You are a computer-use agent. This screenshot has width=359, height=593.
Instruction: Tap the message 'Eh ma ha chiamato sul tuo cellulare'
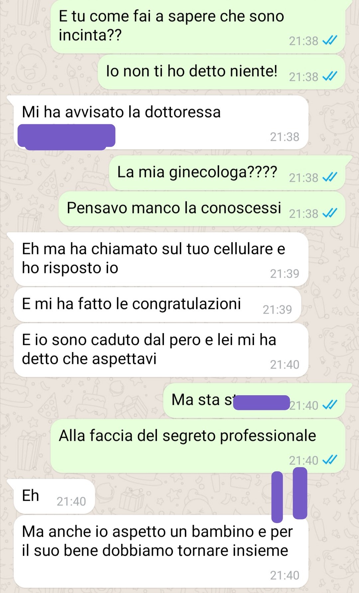pos(161,259)
